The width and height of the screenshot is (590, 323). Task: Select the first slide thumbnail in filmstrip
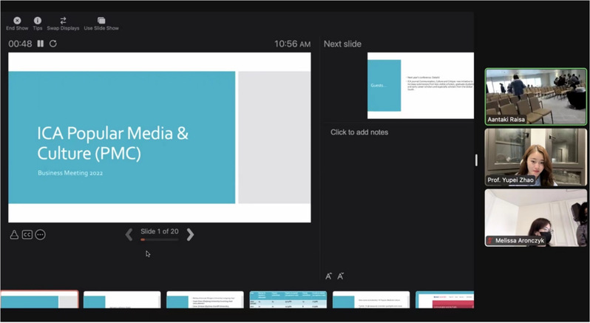pyautogui.click(x=39, y=299)
